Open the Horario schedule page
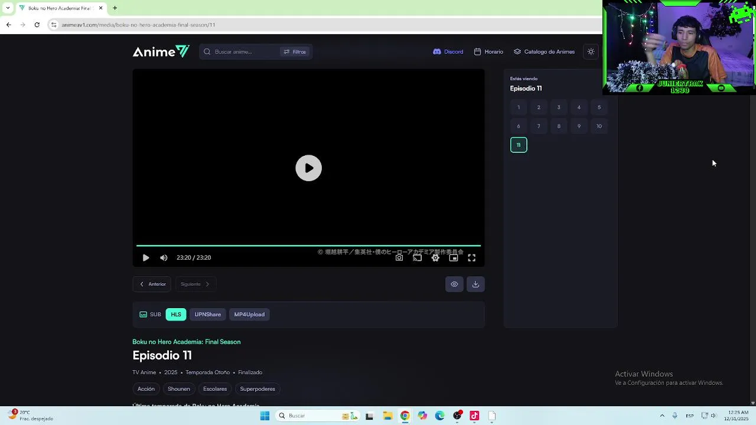756x425 pixels. coord(488,52)
